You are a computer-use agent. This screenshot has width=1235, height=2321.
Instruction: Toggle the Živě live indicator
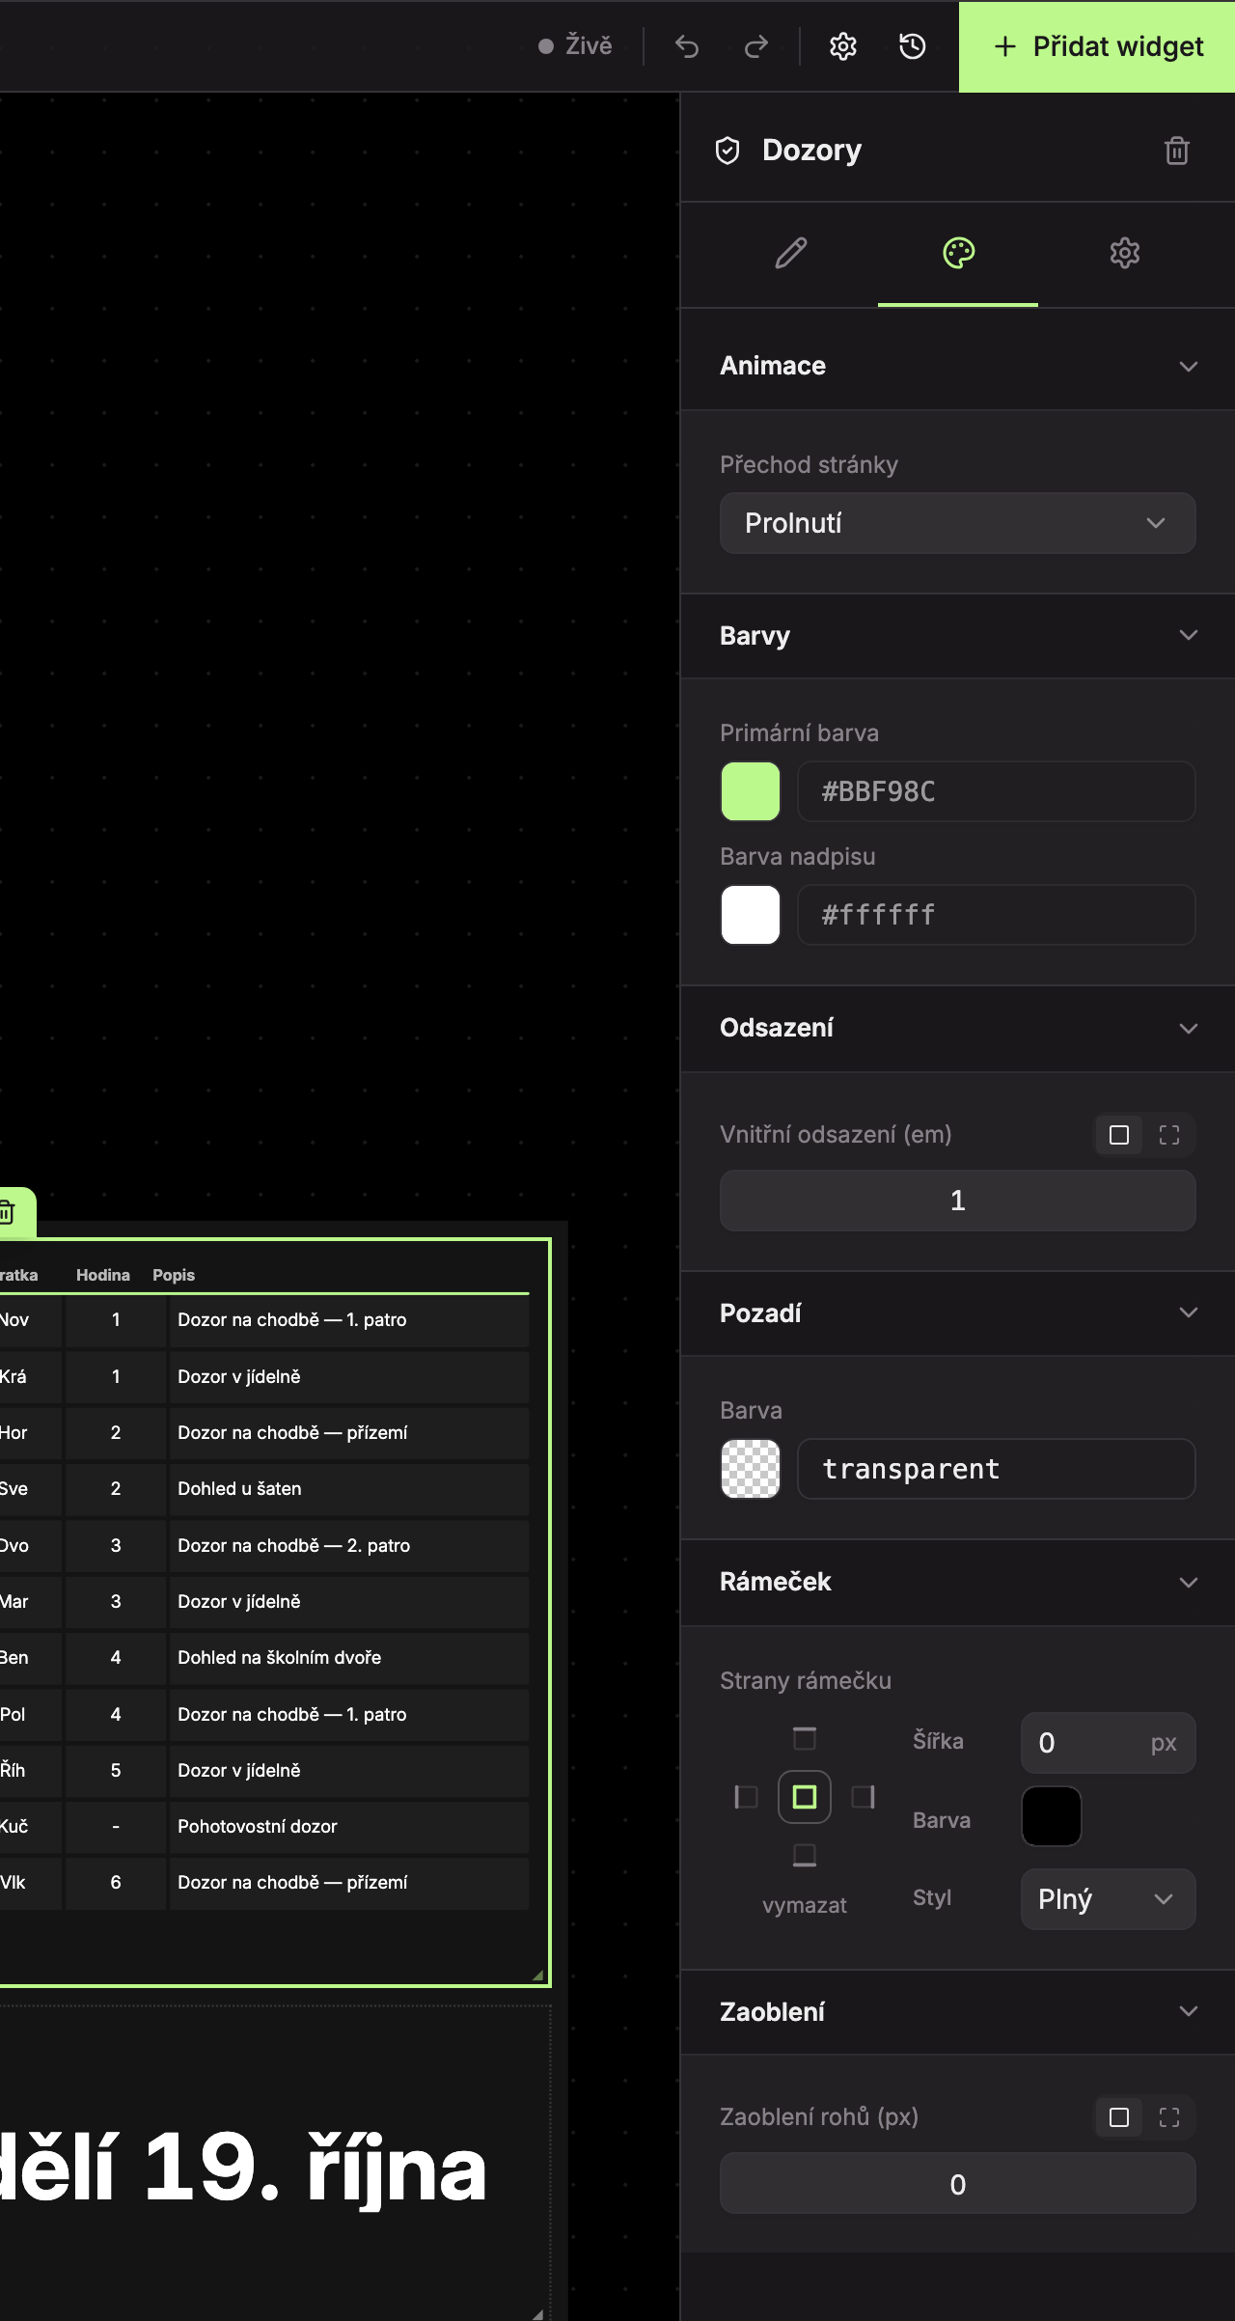pyautogui.click(x=575, y=46)
